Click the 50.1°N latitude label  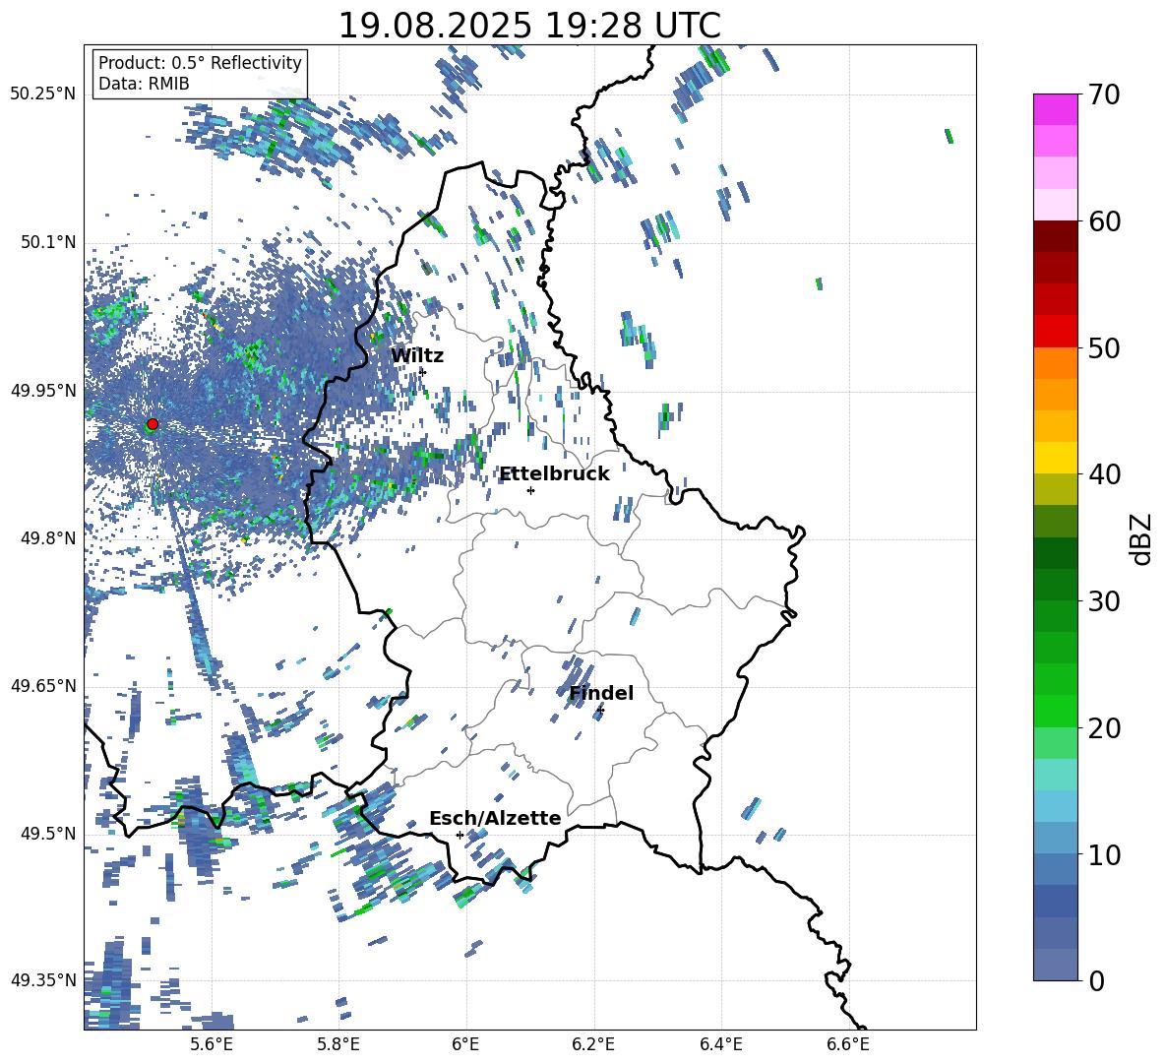pos(47,243)
